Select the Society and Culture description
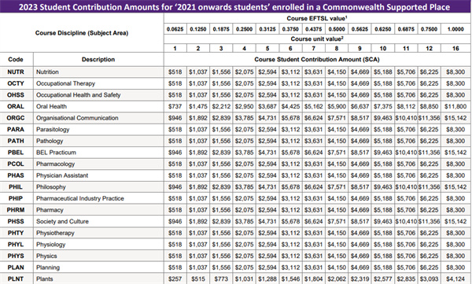Viewport: 472px width, 284px height. point(62,221)
